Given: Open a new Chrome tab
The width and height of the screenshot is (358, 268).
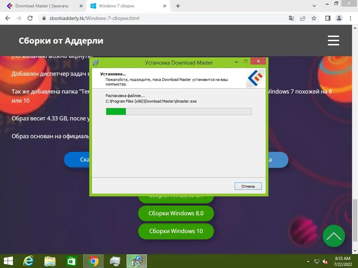Looking at the screenshot, I should [178, 6].
